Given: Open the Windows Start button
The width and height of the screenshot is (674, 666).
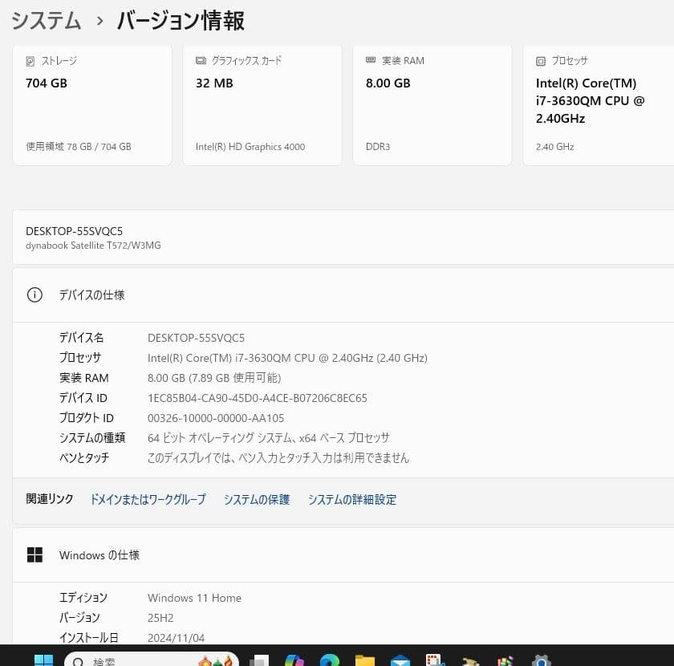Looking at the screenshot, I should click(43, 660).
